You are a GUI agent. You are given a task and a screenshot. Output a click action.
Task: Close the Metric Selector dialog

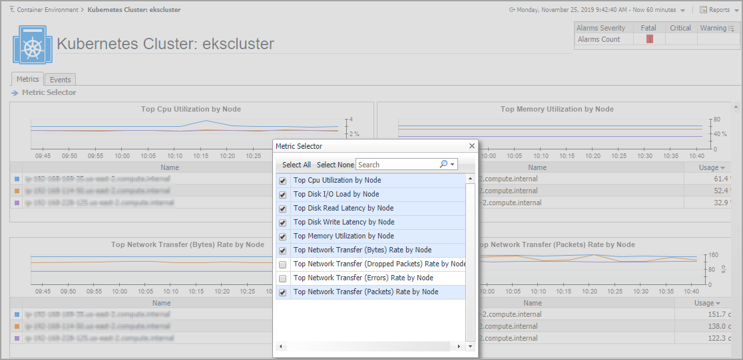(x=472, y=146)
